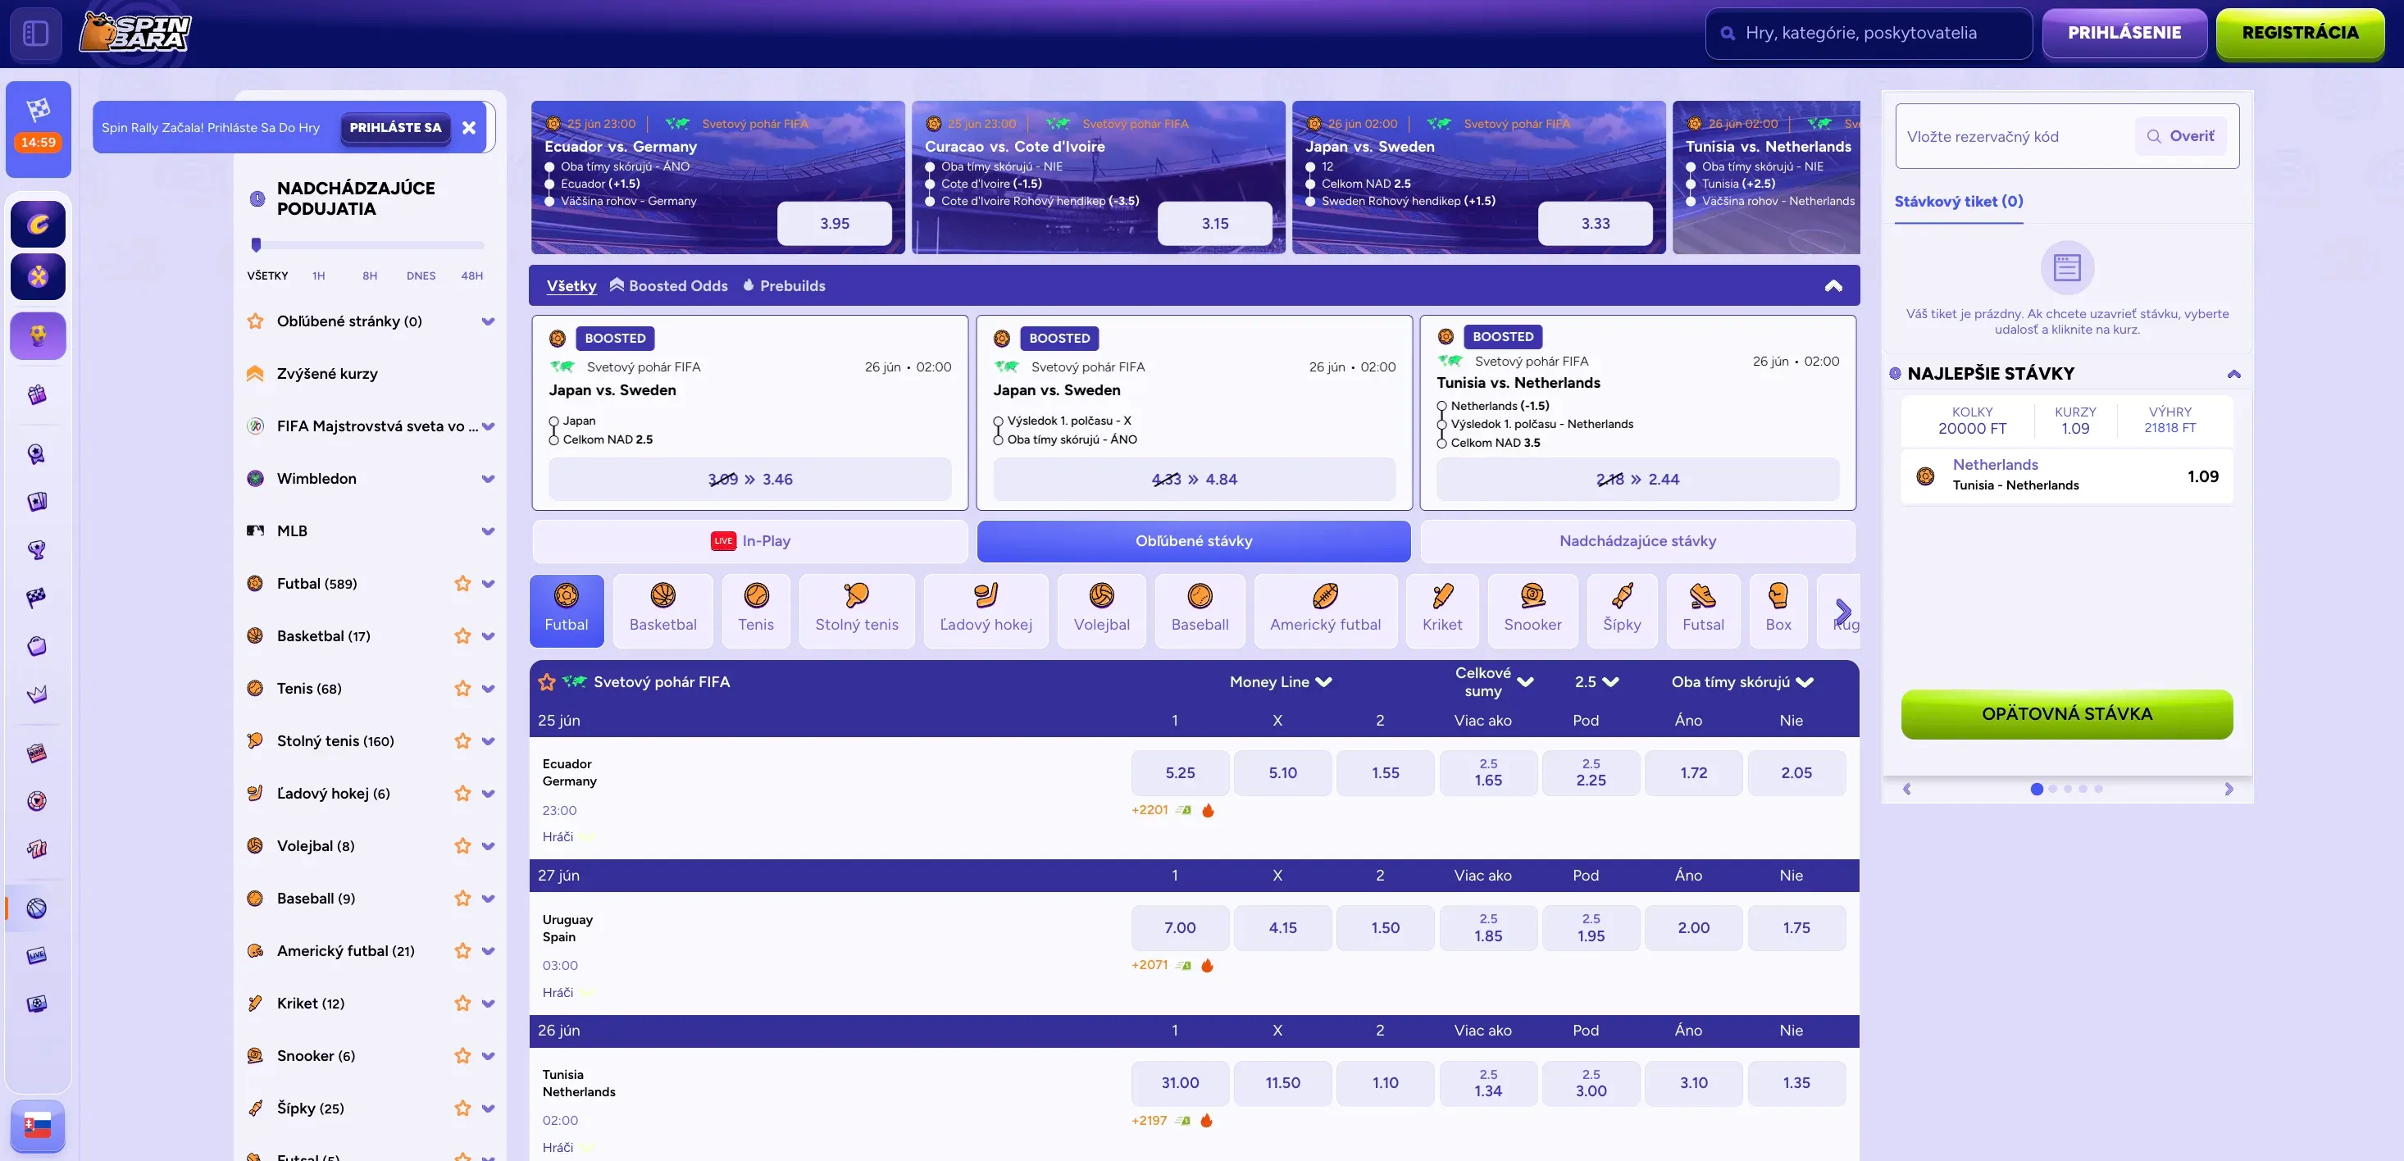
Task: Select the Stolný tenis sport tile
Action: pyautogui.click(x=857, y=610)
